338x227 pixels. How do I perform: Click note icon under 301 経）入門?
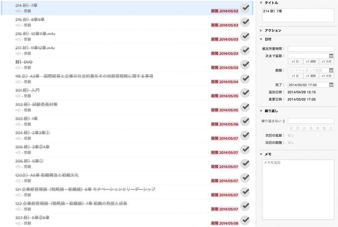click(x=18, y=96)
